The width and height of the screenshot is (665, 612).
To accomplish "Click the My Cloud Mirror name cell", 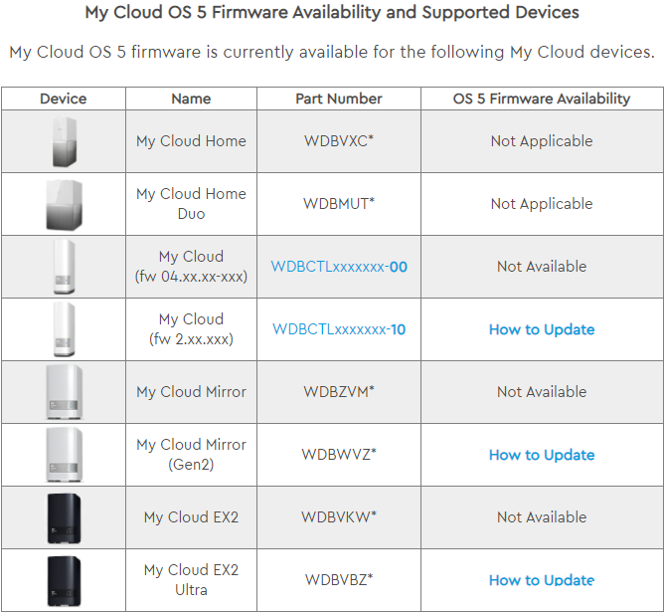I will (191, 392).
